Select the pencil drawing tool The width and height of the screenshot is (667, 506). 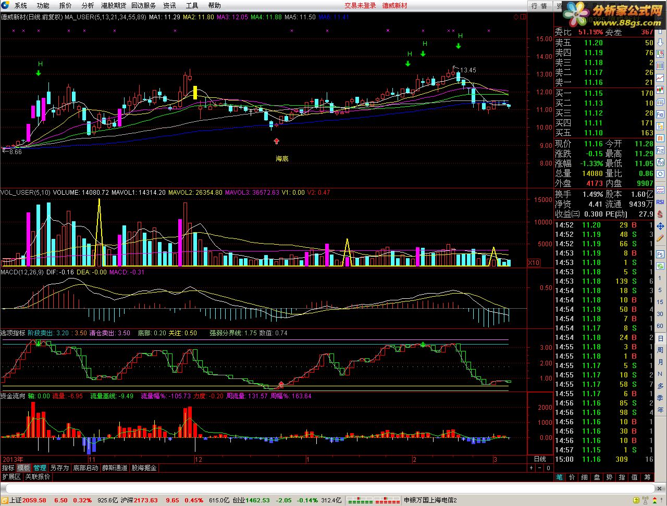tap(660, 238)
